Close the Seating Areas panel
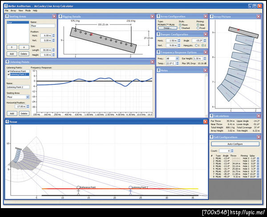 54,16
